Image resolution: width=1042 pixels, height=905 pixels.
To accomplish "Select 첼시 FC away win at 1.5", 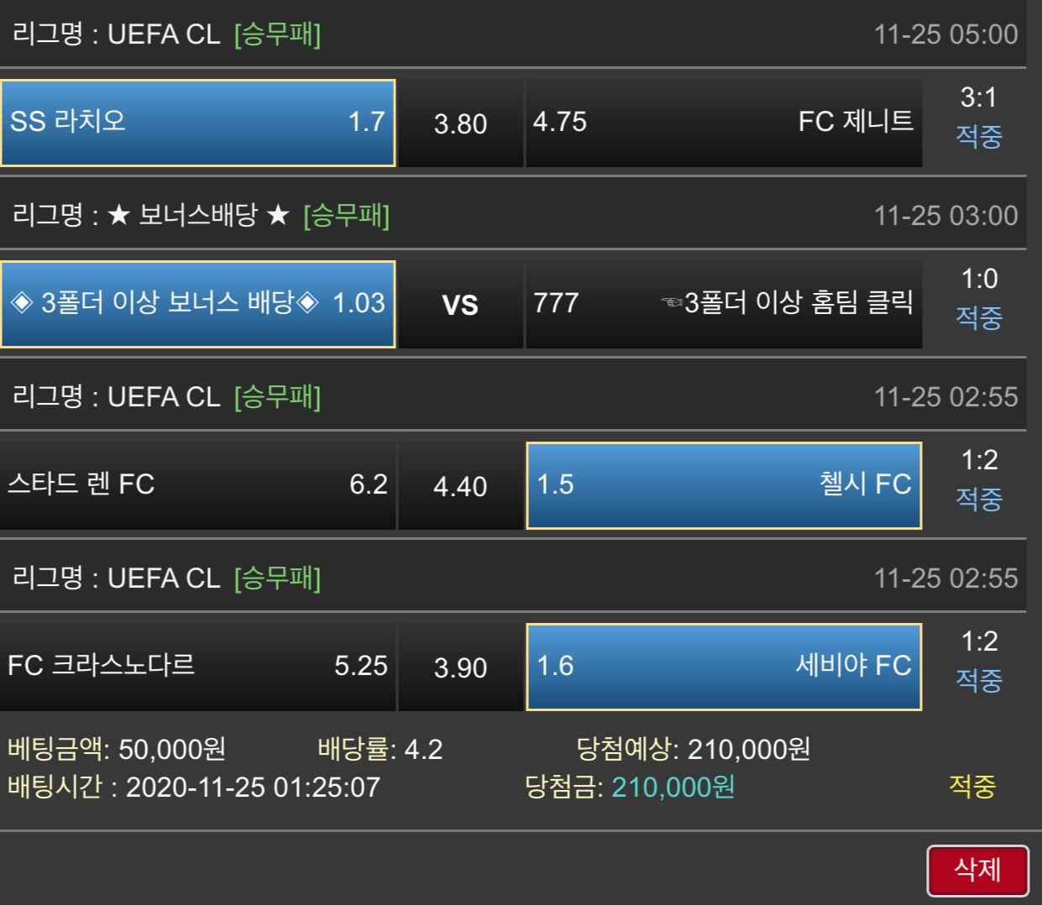I will [x=723, y=485].
